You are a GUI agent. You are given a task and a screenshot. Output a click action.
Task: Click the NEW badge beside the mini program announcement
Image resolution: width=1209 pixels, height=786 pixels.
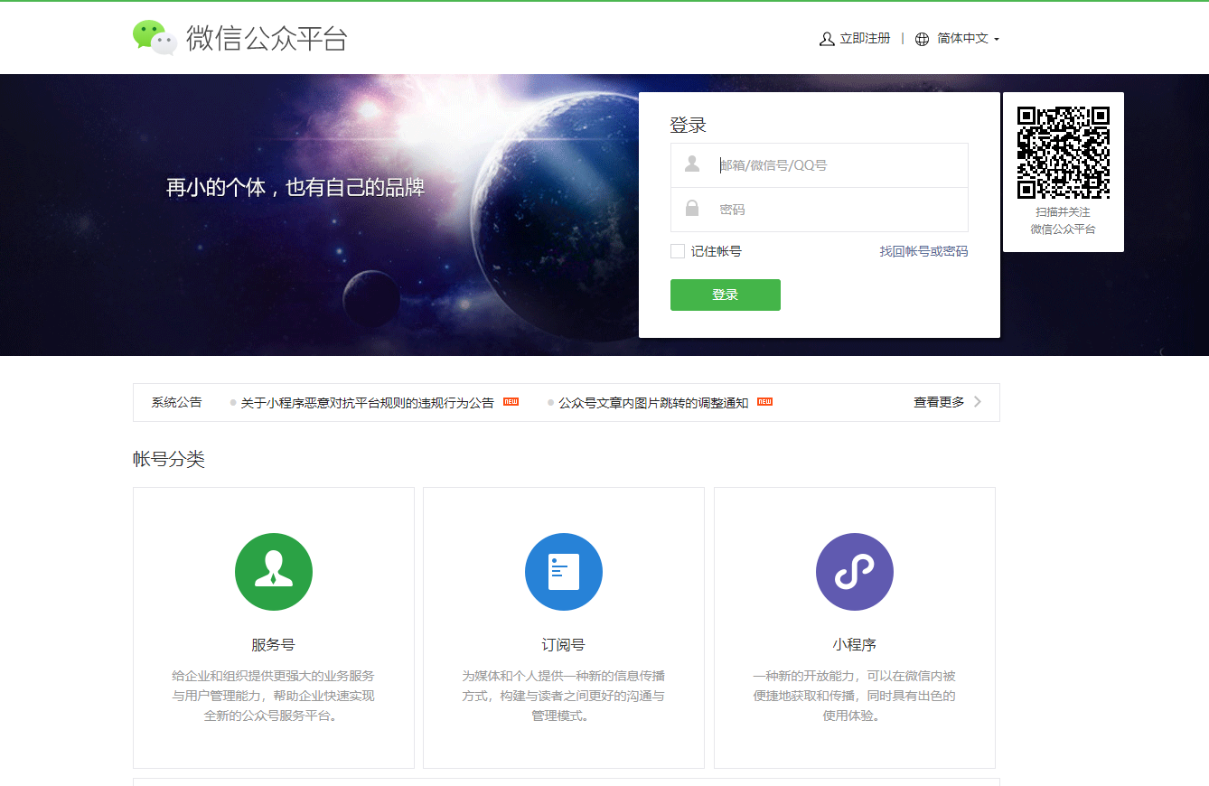tap(509, 401)
